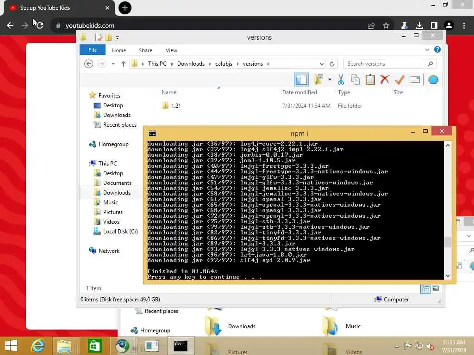
Task: Click the browser forward arrow
Action: click(25, 25)
